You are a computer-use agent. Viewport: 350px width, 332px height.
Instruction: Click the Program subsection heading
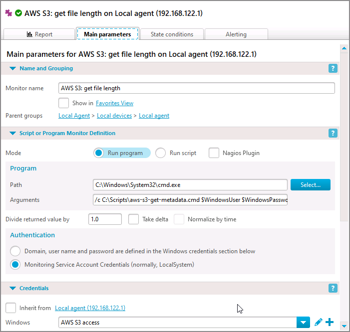[x=23, y=168]
